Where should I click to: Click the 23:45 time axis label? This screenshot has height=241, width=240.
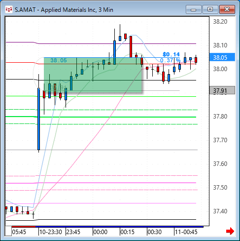click(x=73, y=232)
